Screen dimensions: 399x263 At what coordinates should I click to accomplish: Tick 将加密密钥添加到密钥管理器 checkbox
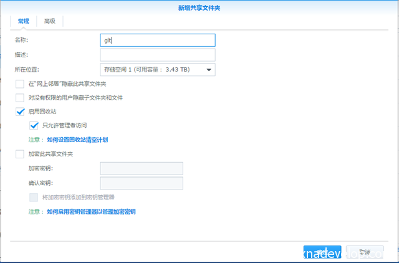click(x=34, y=198)
